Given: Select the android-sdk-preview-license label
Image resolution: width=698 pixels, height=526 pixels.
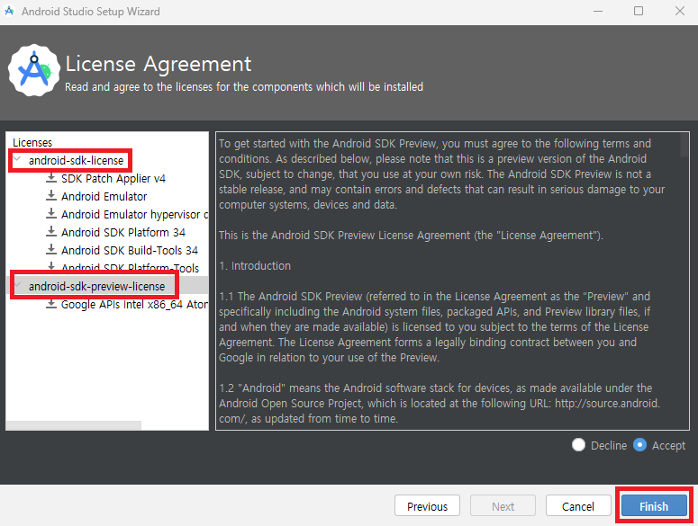Looking at the screenshot, I should coord(96,287).
